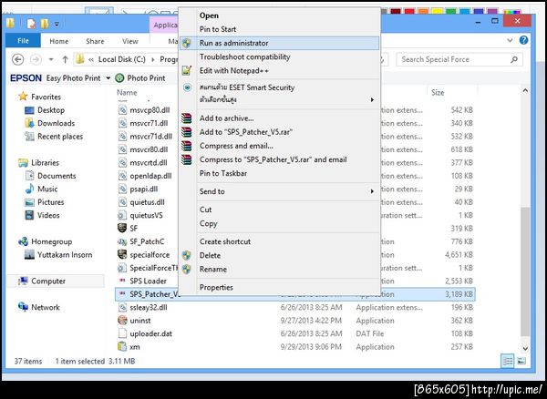Click the Photo Print icon
Screen dimensions: 547x399
click(x=119, y=78)
